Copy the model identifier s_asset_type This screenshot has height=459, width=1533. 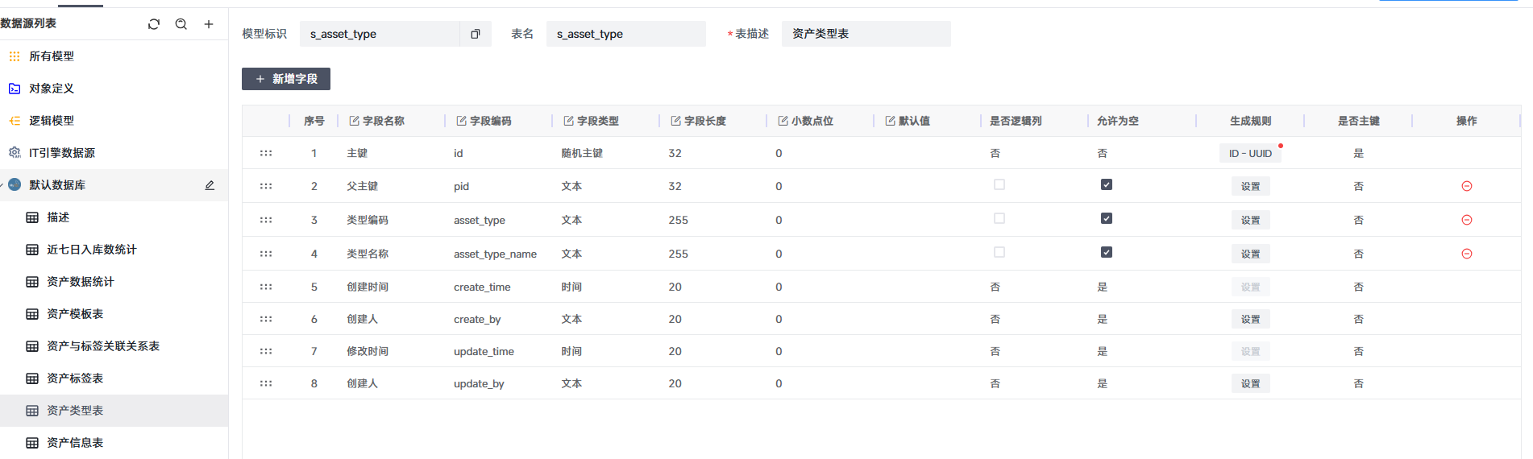[x=476, y=34]
